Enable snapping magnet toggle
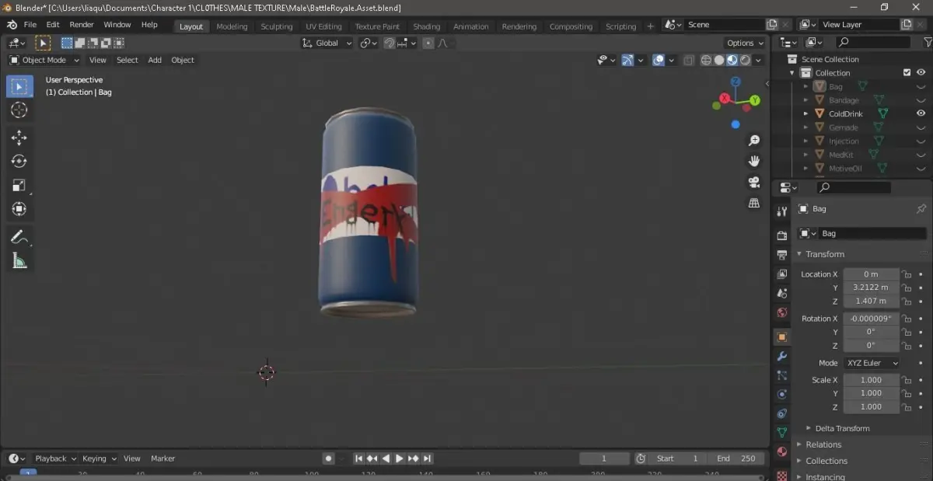The height and width of the screenshot is (481, 933). [390, 43]
